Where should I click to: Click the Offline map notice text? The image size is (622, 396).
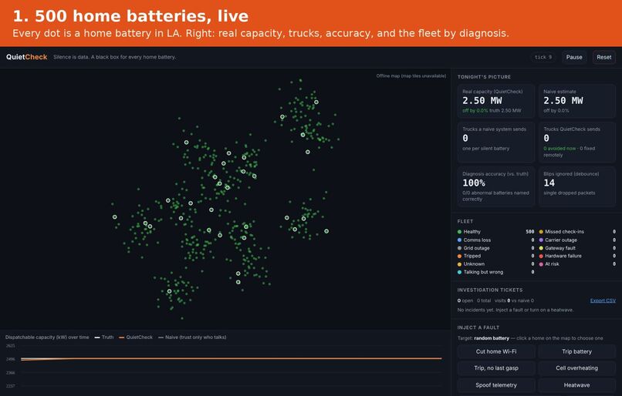coord(411,76)
